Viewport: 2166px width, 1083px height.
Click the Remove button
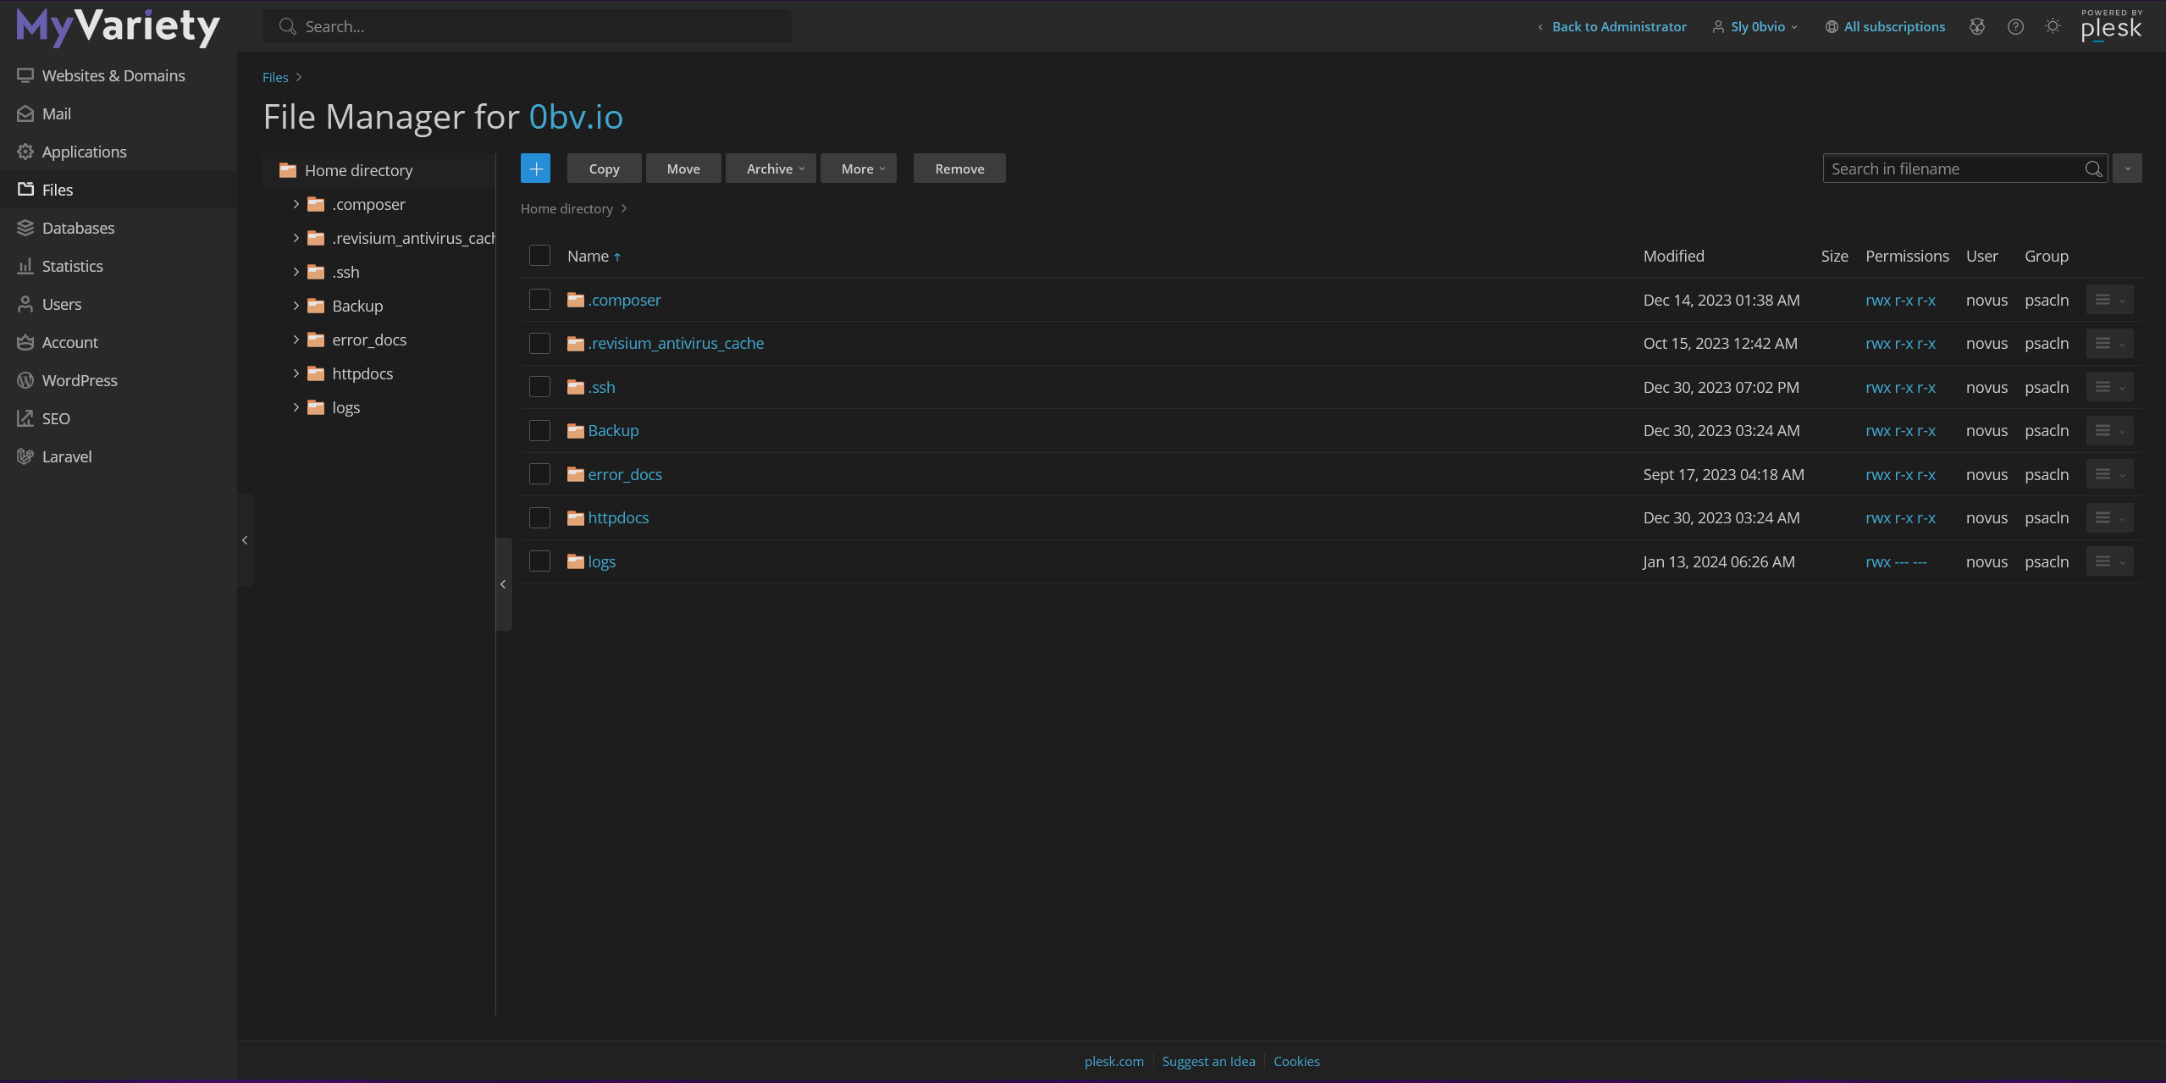pyautogui.click(x=959, y=169)
